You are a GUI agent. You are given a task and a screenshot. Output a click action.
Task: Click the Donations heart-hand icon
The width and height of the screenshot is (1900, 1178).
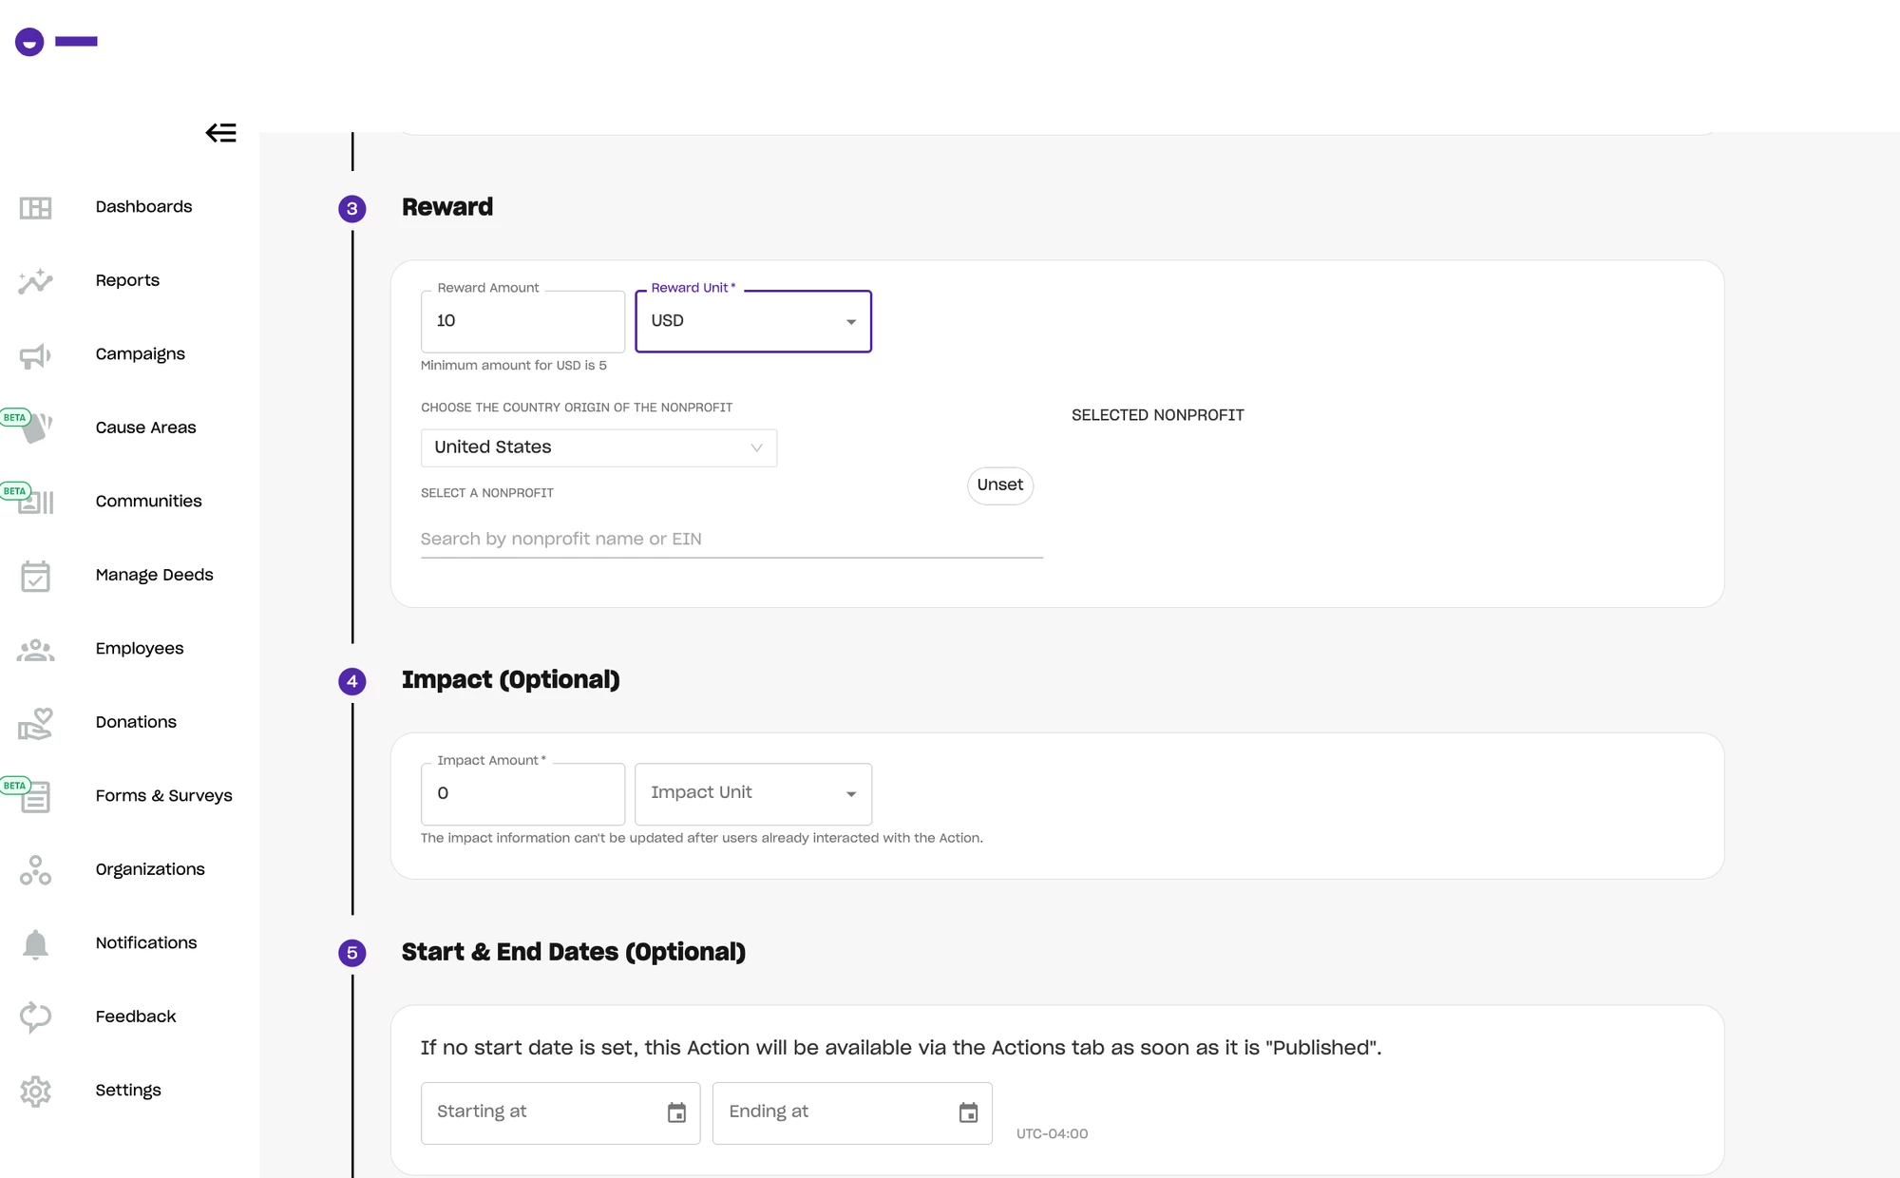[35, 724]
